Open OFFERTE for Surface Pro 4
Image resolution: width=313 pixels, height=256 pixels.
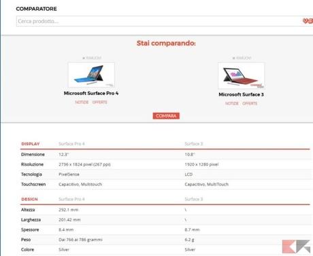click(x=99, y=103)
